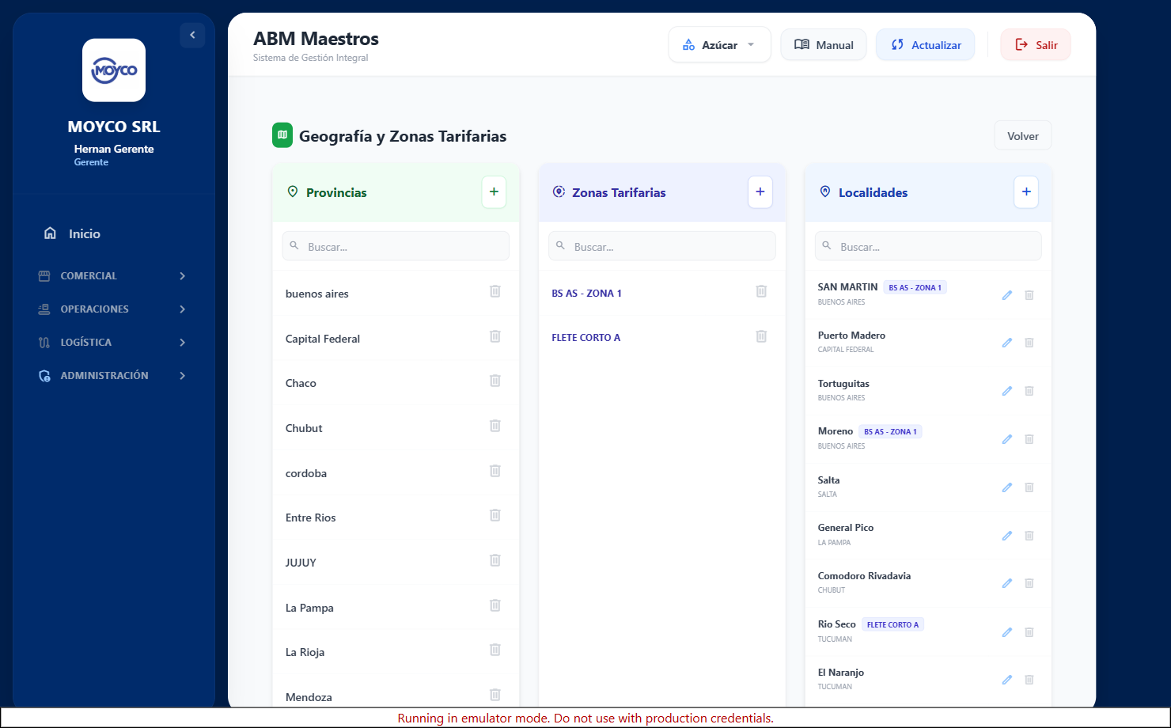Click the MOYCO logo in sidebar
This screenshot has height=728, width=1171.
114,70
